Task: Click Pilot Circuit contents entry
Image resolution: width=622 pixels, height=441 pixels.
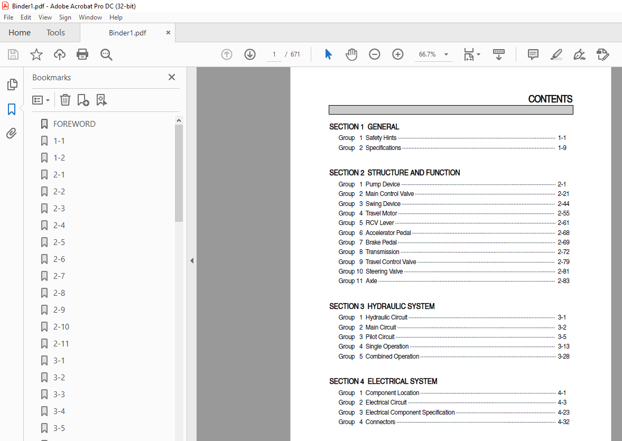Action: [x=452, y=337]
